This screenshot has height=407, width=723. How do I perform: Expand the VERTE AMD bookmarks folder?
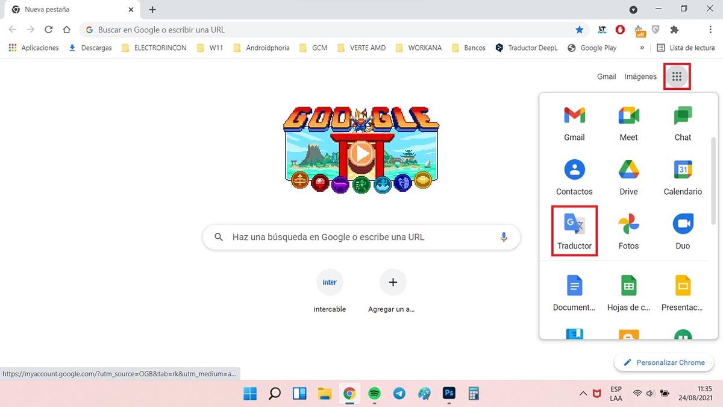361,48
